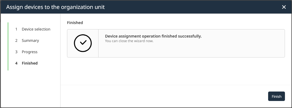Viewport: 292px width, 108px height.
Task: Click the green wizard progress bar
Action: pos(8,46)
